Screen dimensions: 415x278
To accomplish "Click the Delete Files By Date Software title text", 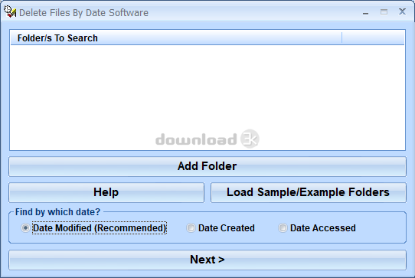I will pos(84,13).
